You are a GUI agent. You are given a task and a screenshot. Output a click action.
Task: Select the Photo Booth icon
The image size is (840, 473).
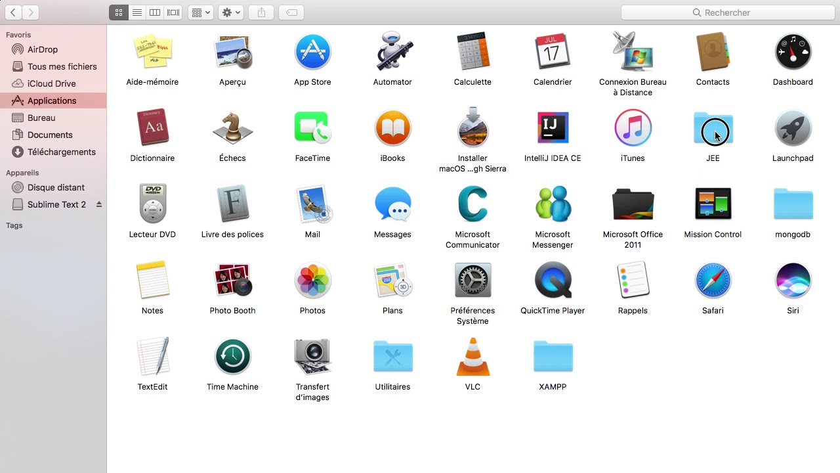pos(232,281)
